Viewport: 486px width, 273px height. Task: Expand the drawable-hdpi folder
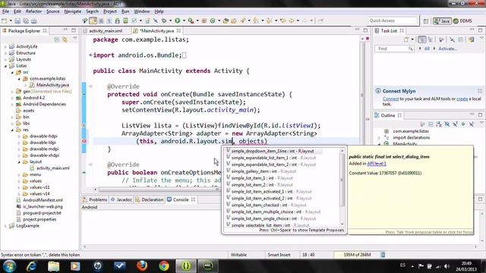[19, 136]
